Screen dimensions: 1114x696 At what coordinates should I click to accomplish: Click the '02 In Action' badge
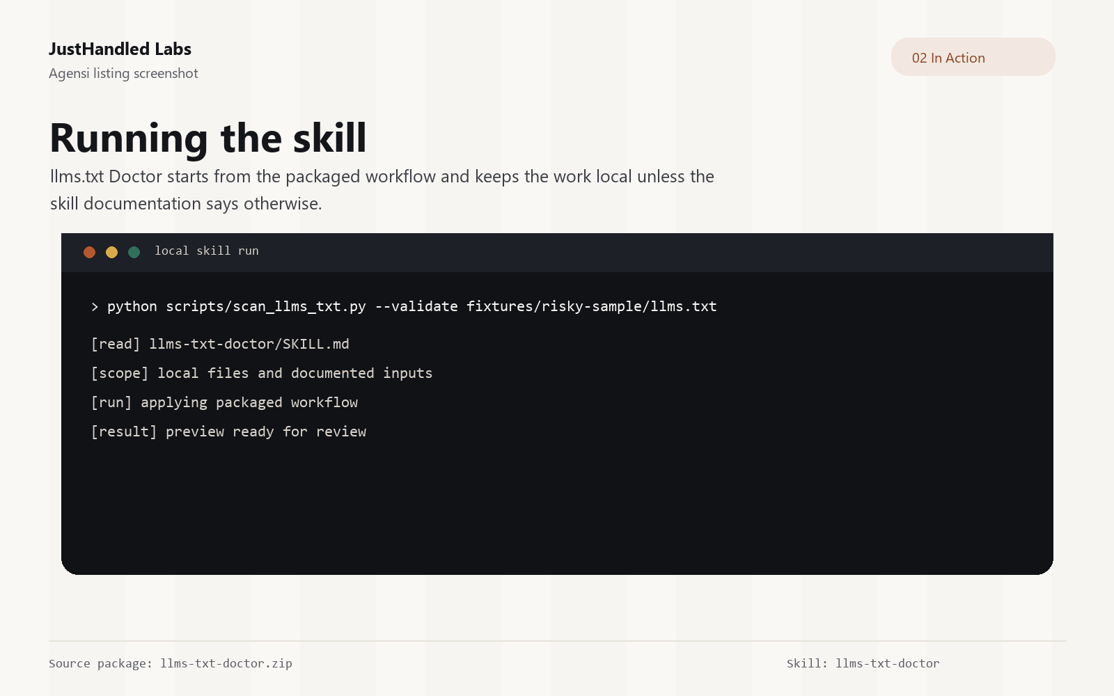pos(973,57)
